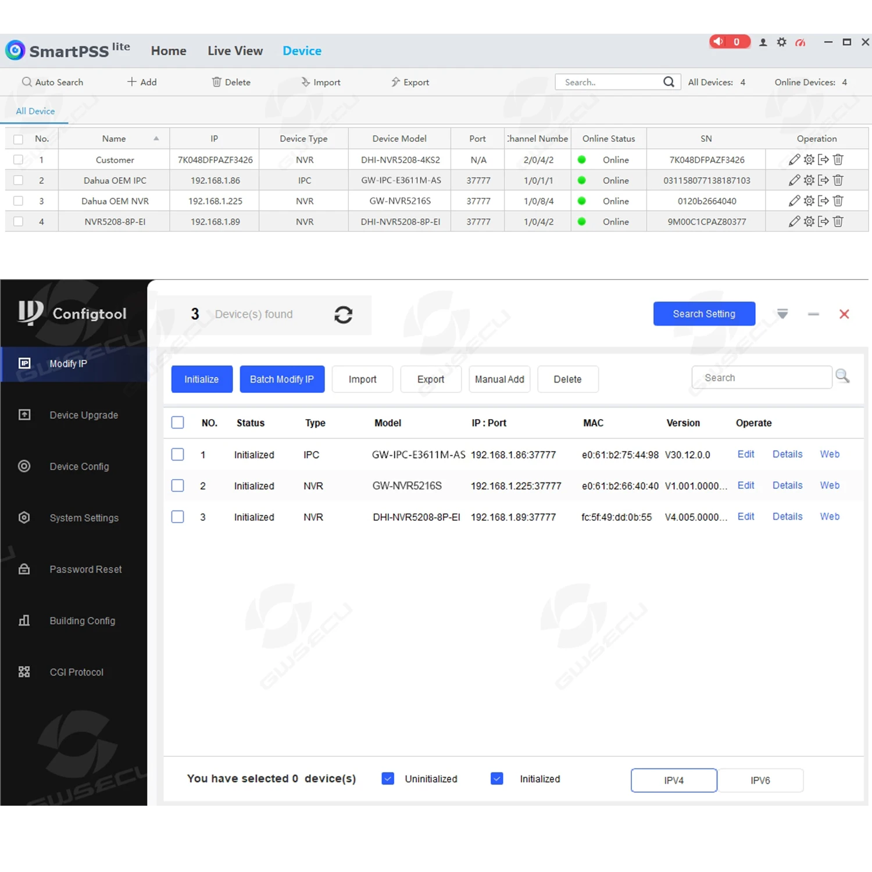Switch to the Live View tab
The width and height of the screenshot is (872, 872).
tap(235, 51)
